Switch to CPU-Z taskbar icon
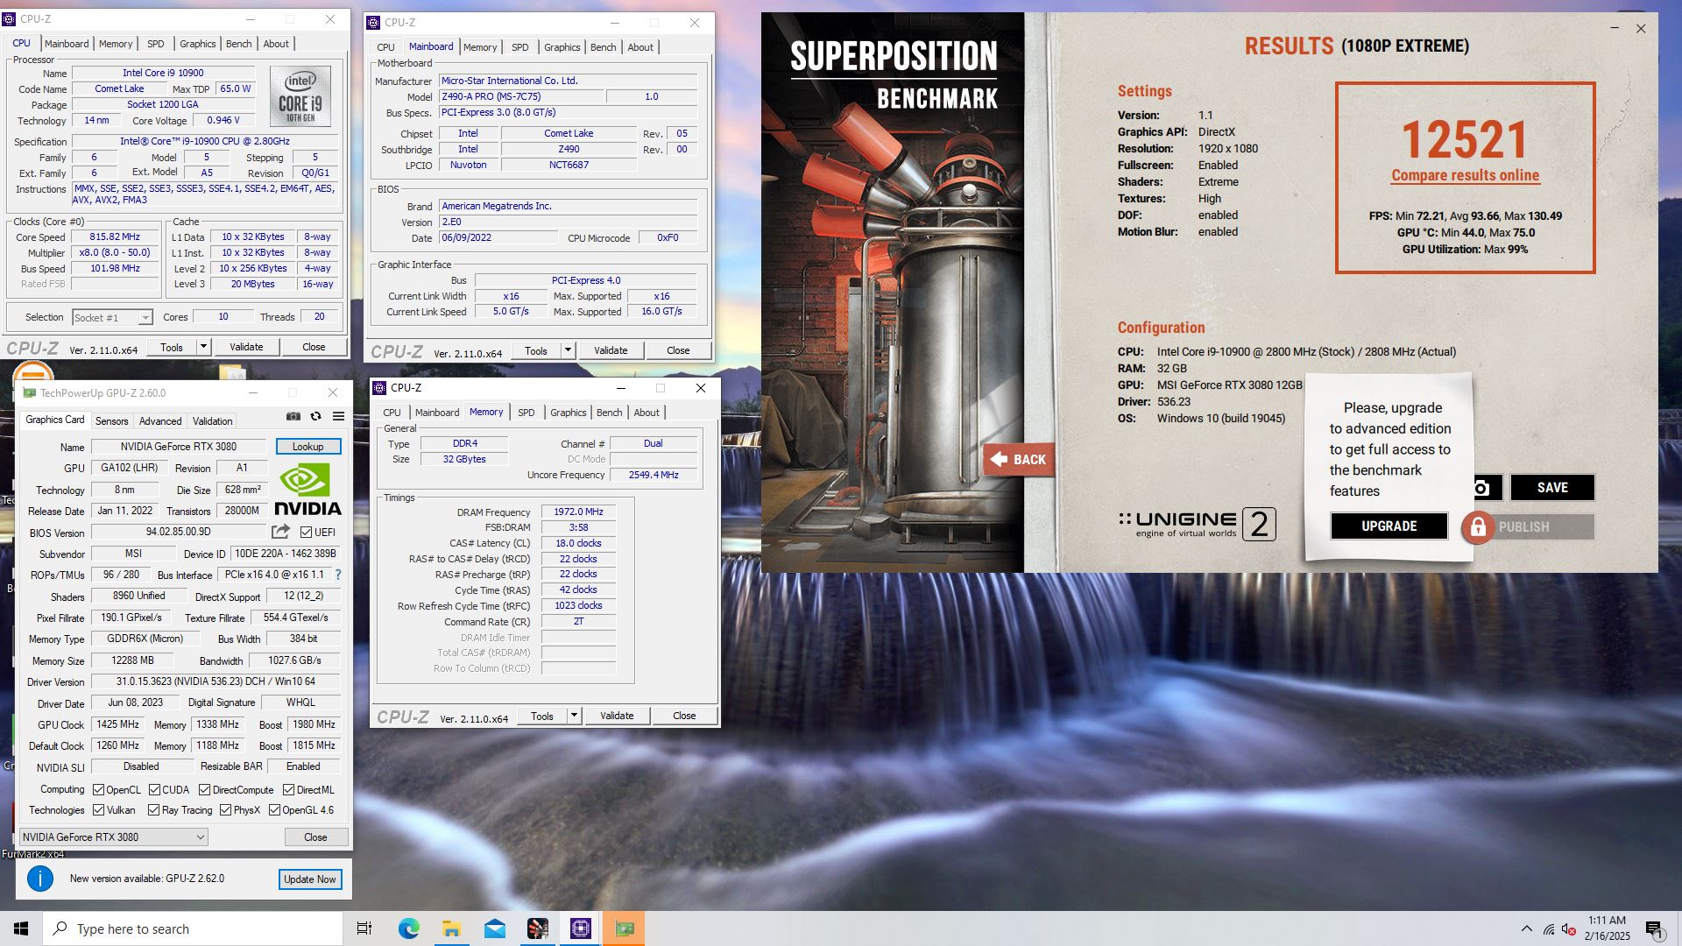 (x=581, y=928)
